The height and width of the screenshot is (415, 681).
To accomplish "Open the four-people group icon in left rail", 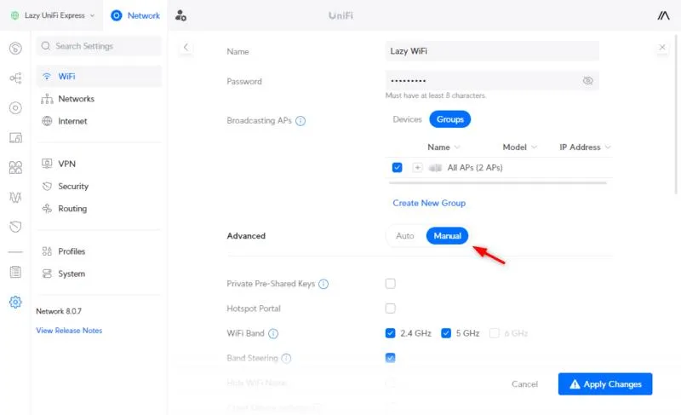I will (x=15, y=167).
